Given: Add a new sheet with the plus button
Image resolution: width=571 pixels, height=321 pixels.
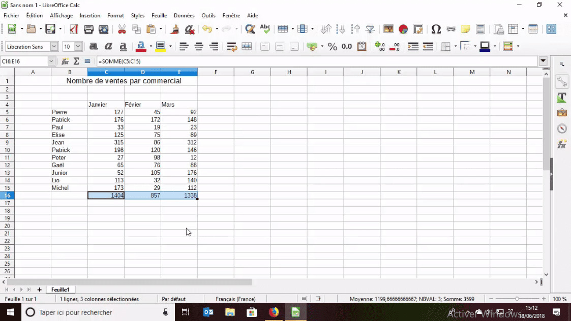Looking at the screenshot, I should pyautogui.click(x=39, y=290).
